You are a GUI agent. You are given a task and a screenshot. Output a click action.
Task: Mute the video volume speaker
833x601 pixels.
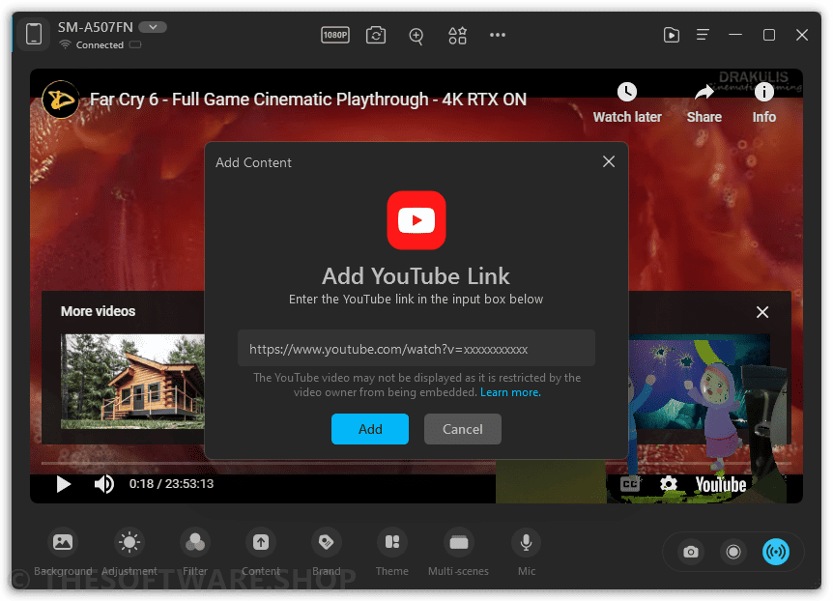click(104, 484)
